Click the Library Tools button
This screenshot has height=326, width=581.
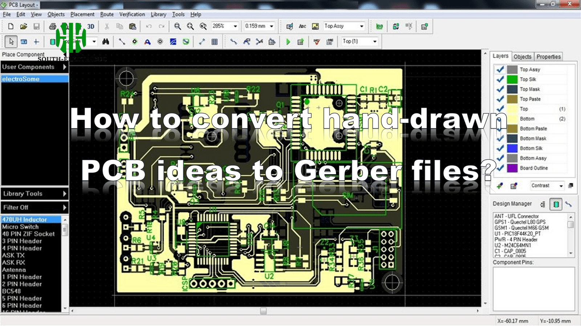click(x=34, y=194)
